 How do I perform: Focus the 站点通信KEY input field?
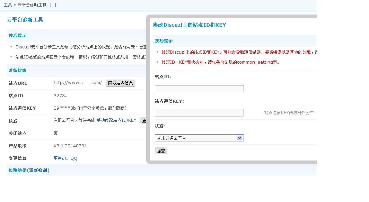(199, 113)
